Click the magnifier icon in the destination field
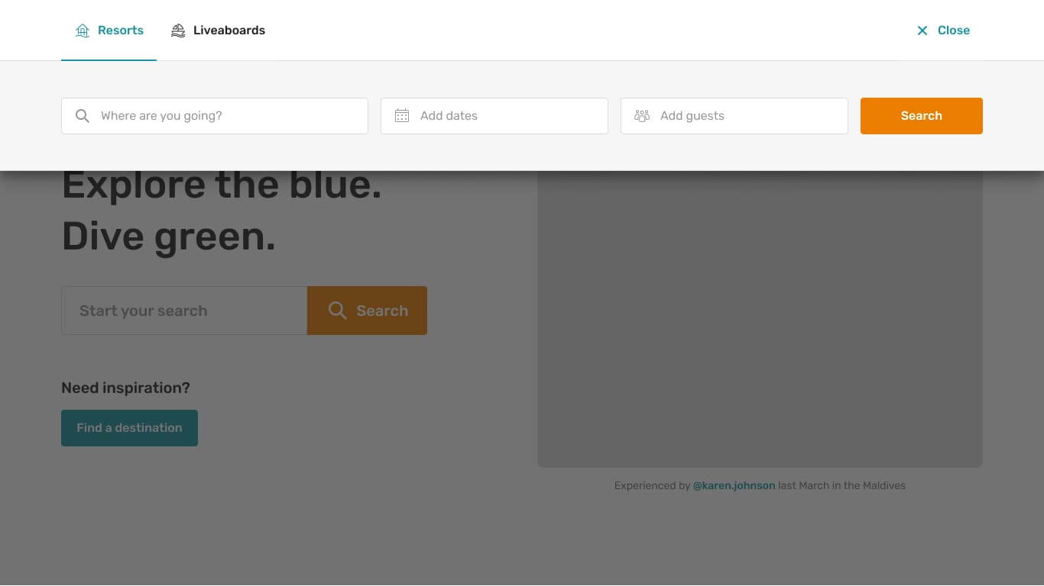 (x=83, y=116)
